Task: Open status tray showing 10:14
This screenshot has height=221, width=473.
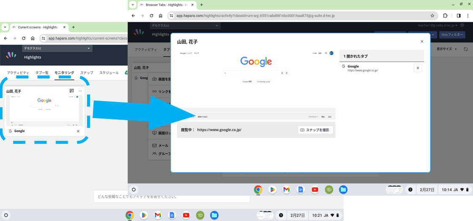Action: pos(455,190)
